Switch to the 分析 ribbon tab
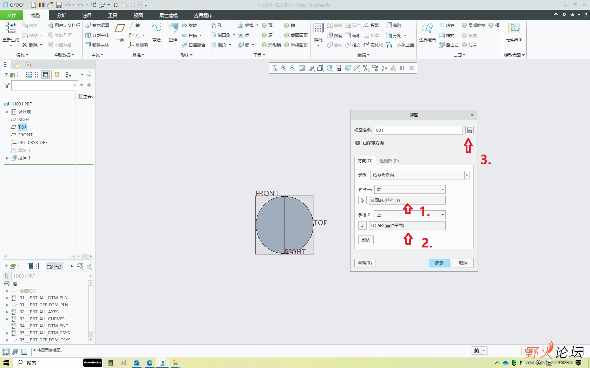The height and width of the screenshot is (368, 590). click(61, 15)
